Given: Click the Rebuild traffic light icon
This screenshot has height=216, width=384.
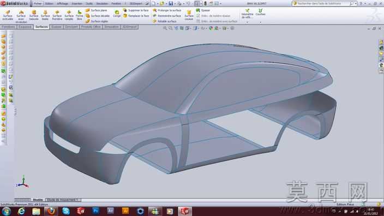Looking at the screenshot, I should point(205,3).
